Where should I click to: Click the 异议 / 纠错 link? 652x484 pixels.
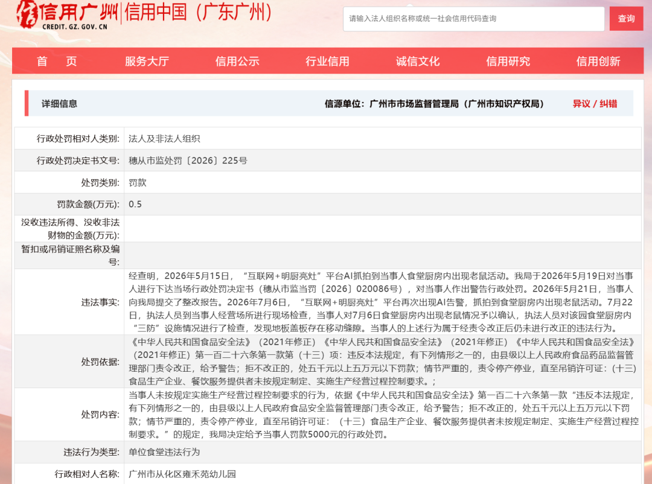[595, 104]
